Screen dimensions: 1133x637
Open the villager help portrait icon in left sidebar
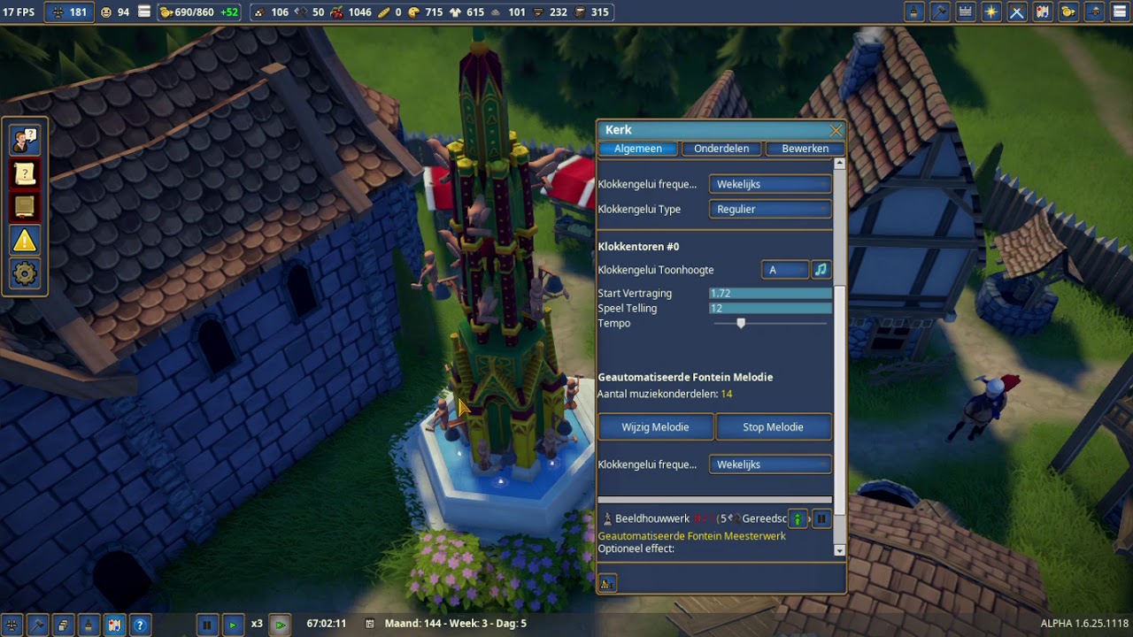tap(25, 140)
